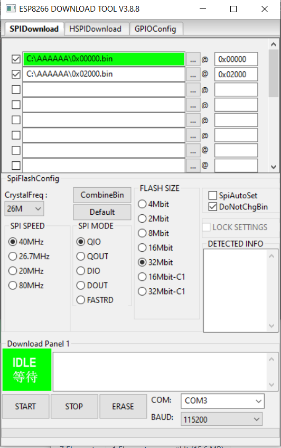281x448 pixels.
Task: Click the green IDLE status indicator
Action: coord(27,370)
